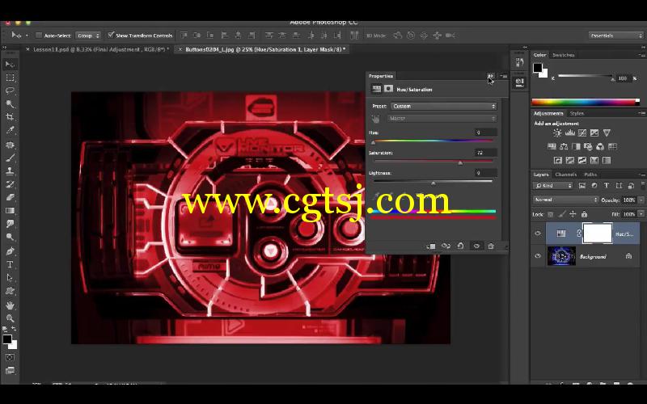
Task: Select the Eraser tool
Action: click(10, 197)
